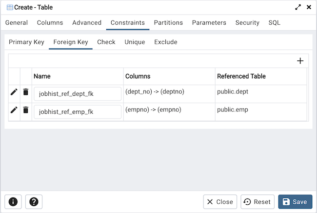This screenshot has width=317, height=213.
Task: Switch to the General tab
Action: (17, 23)
